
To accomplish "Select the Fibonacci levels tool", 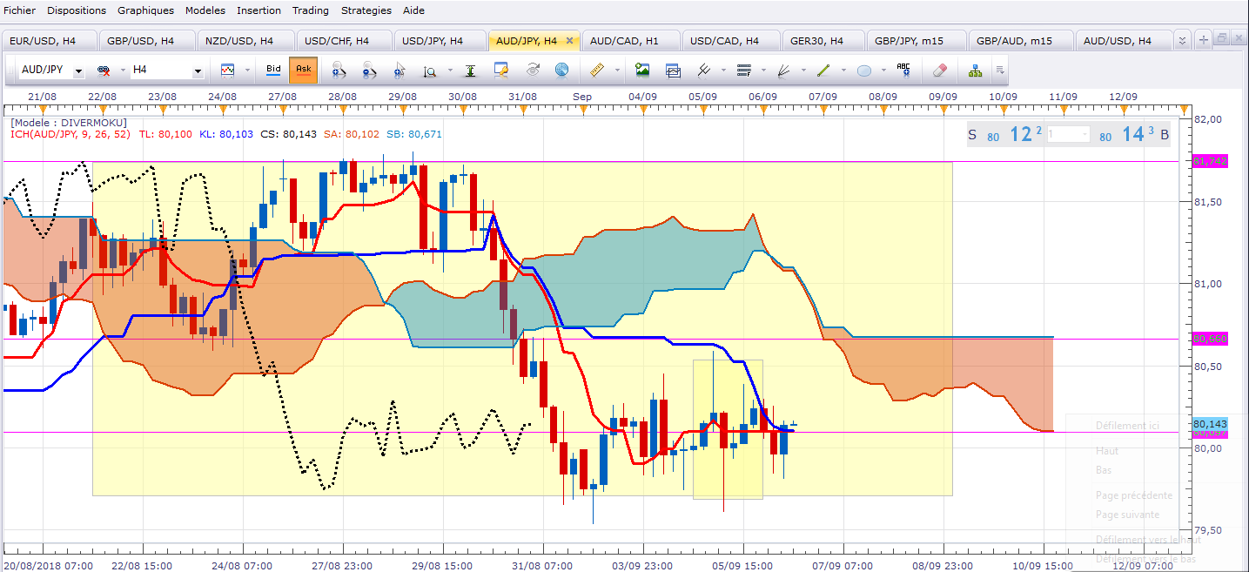I will 744,71.
